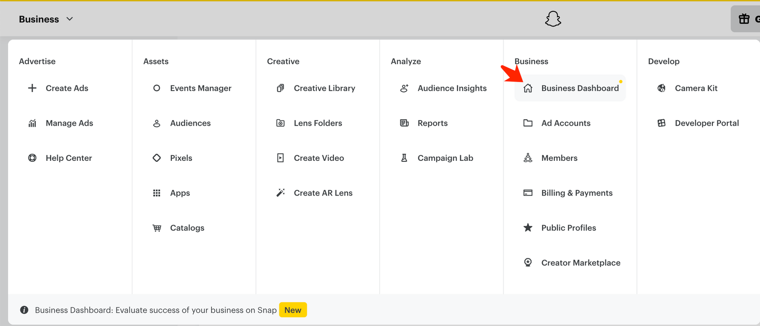
Task: Click the globe icon beside Camera Kit
Action: [662, 88]
